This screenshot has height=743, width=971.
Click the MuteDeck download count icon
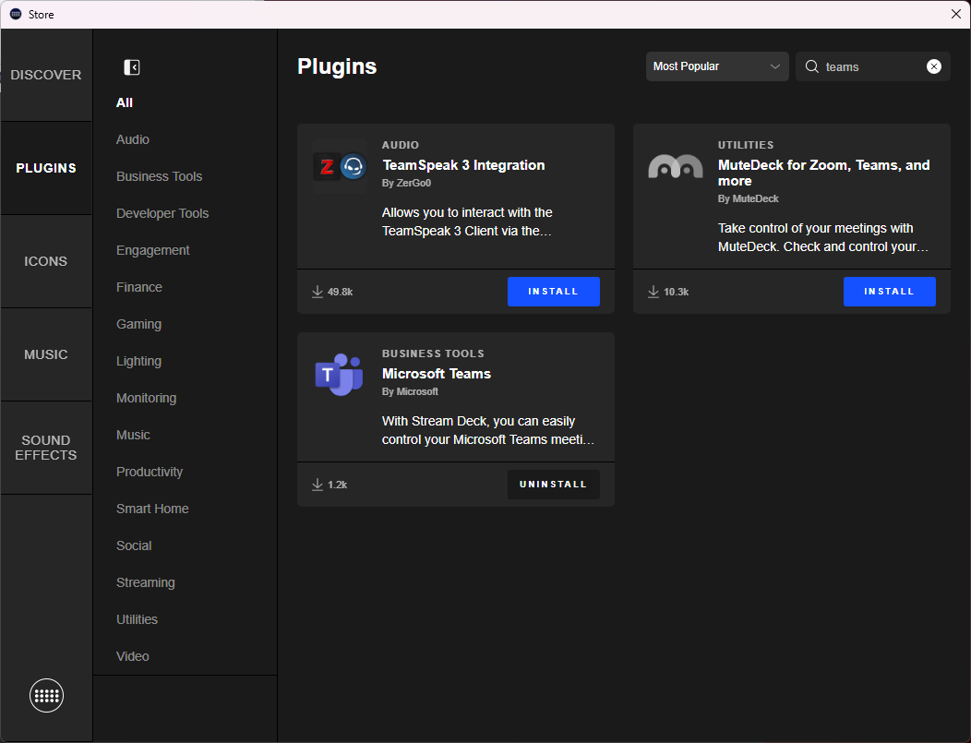coord(653,292)
